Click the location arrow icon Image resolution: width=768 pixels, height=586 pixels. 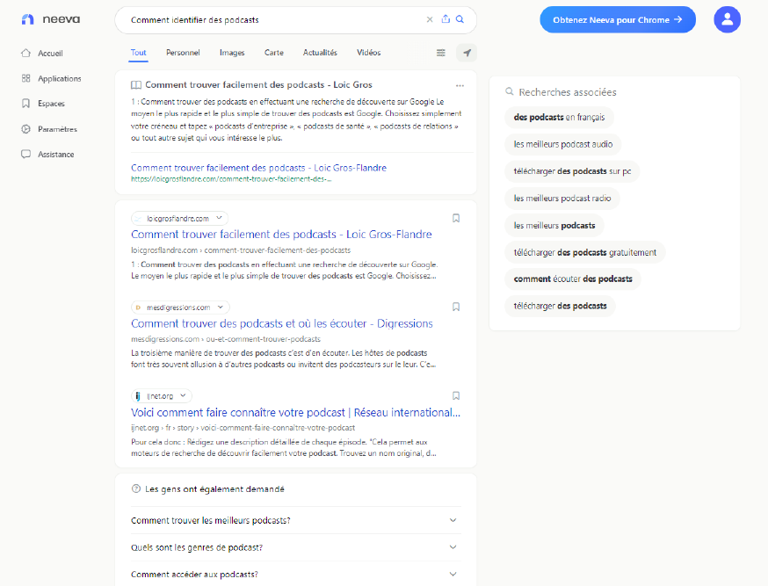tap(467, 53)
